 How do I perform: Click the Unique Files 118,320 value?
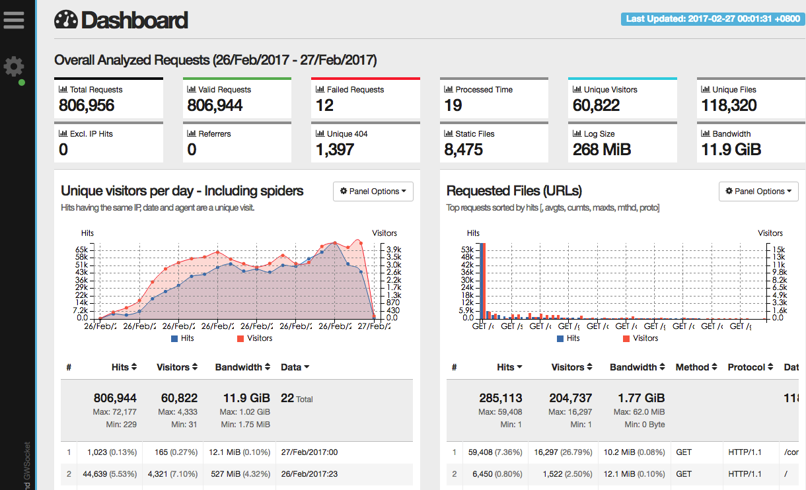(x=729, y=106)
